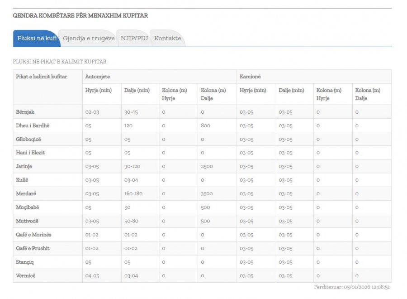Viewport: 407px width, 299px height.
Task: Click the Hani i Elezit row name
Action: (30, 153)
